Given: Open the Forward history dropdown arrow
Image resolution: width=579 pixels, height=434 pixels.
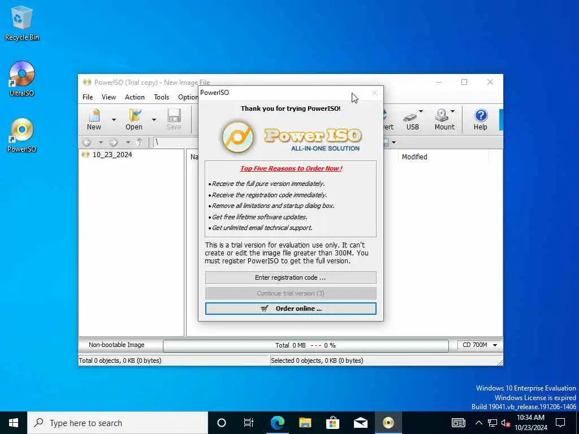Looking at the screenshot, I should click(127, 142).
